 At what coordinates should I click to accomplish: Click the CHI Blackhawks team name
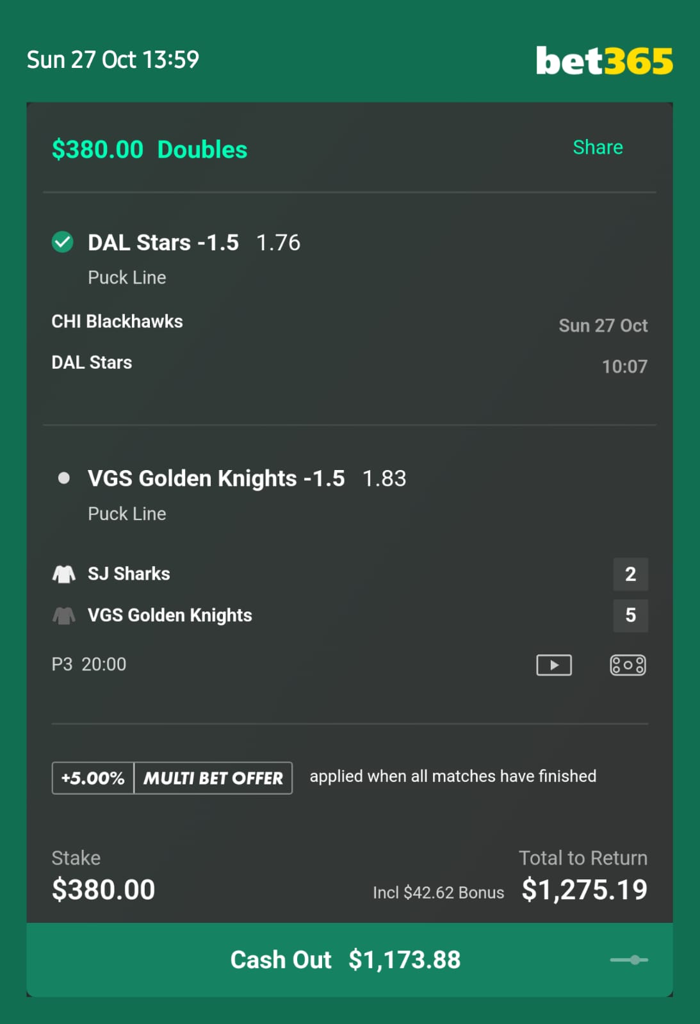tap(117, 321)
